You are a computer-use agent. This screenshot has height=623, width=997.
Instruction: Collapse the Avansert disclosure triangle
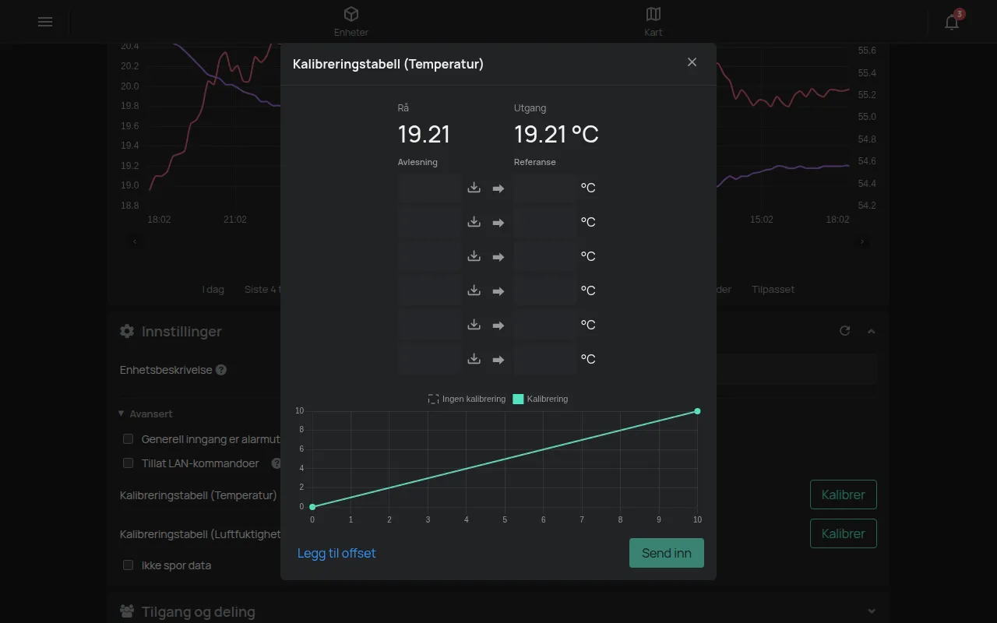click(x=122, y=414)
